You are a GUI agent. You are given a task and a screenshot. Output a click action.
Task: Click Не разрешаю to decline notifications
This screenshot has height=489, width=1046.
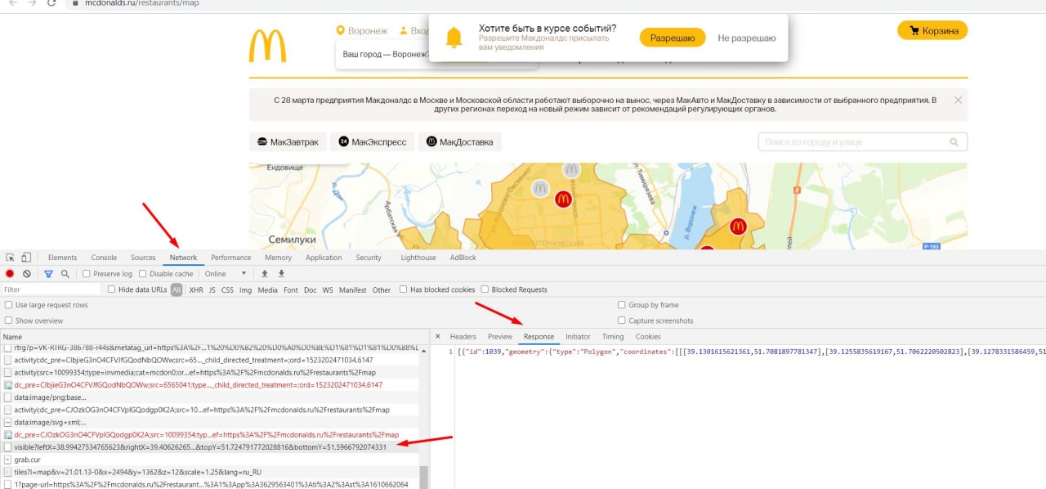pos(747,38)
